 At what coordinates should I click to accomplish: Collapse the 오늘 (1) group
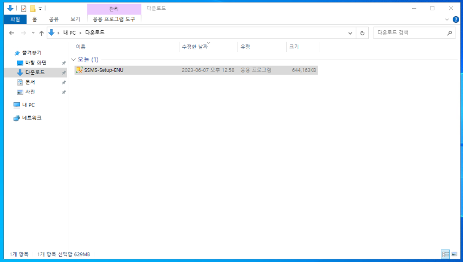73,60
